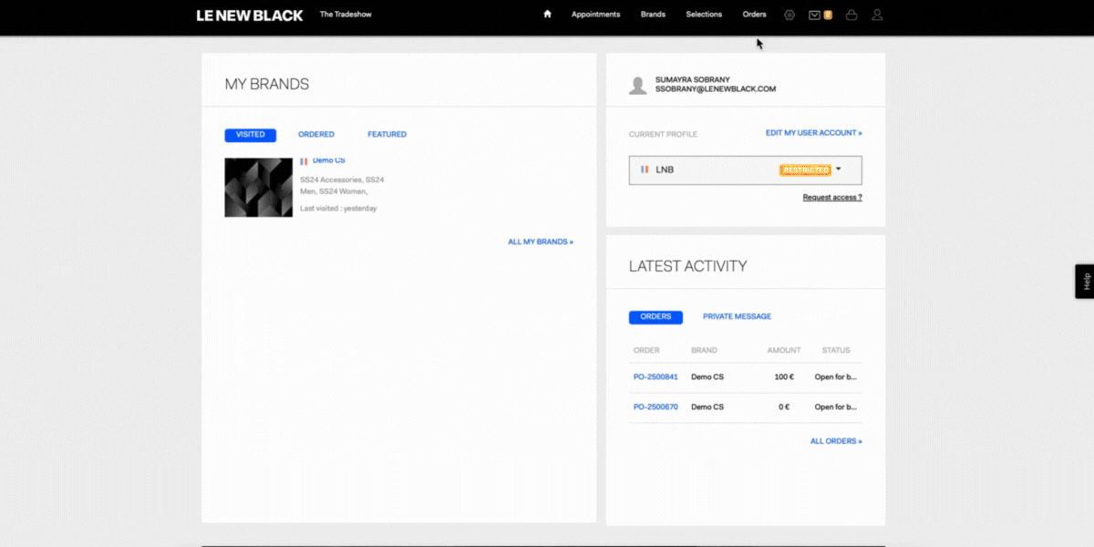Click the Restricted badge in profile selector
Viewport: 1094px width, 547px height.
click(x=806, y=170)
